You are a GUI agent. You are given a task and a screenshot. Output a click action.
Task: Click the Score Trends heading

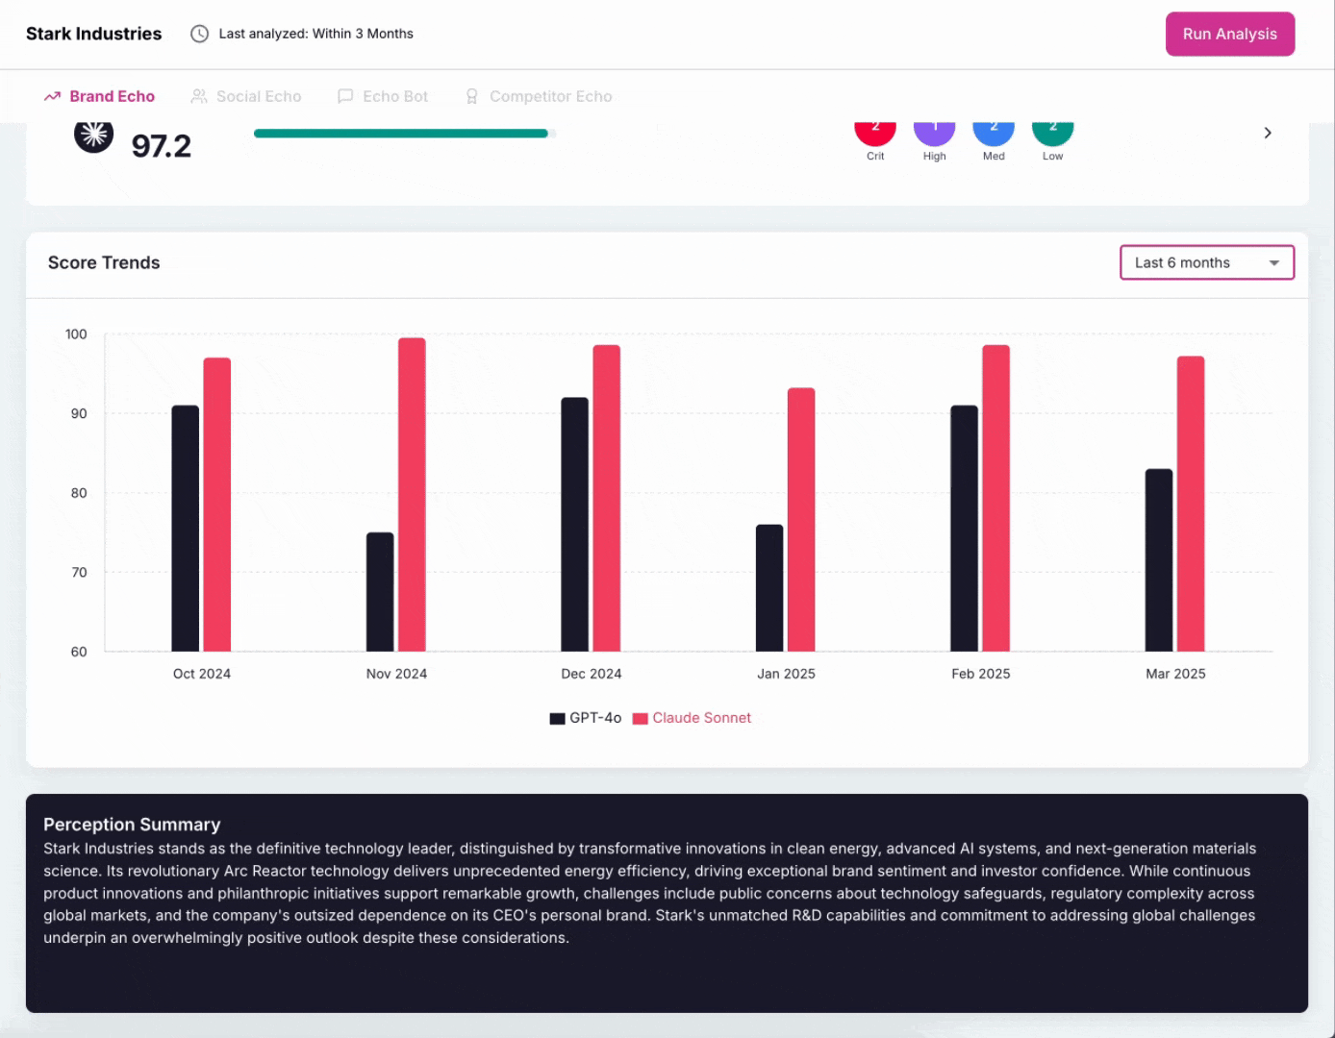pyautogui.click(x=104, y=262)
